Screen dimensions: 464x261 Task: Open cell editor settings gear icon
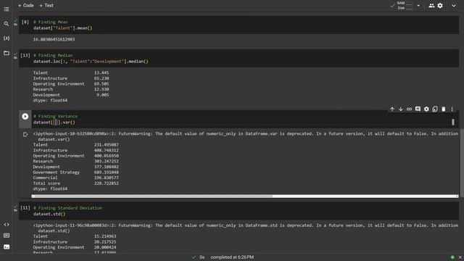pyautogui.click(x=426, y=109)
